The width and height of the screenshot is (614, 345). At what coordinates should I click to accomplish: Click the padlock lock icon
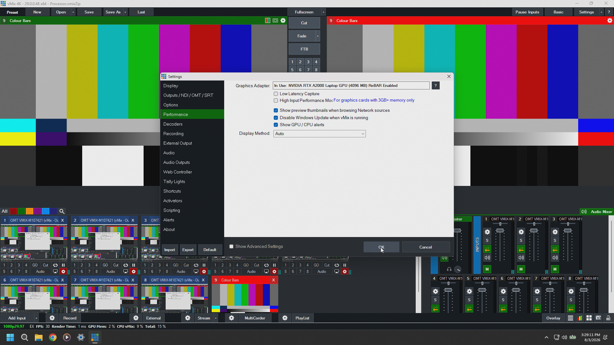coord(608,318)
